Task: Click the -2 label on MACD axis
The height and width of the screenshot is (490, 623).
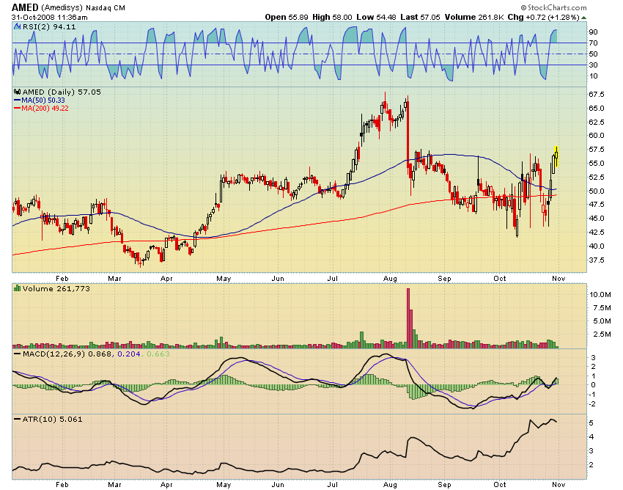Action: (592, 403)
